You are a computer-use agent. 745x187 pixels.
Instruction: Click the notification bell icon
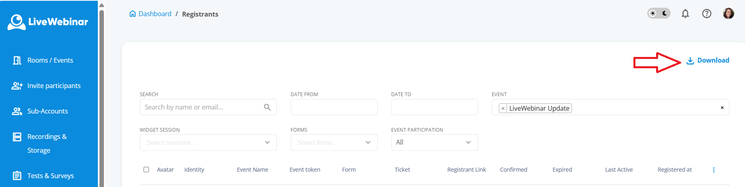(x=685, y=14)
